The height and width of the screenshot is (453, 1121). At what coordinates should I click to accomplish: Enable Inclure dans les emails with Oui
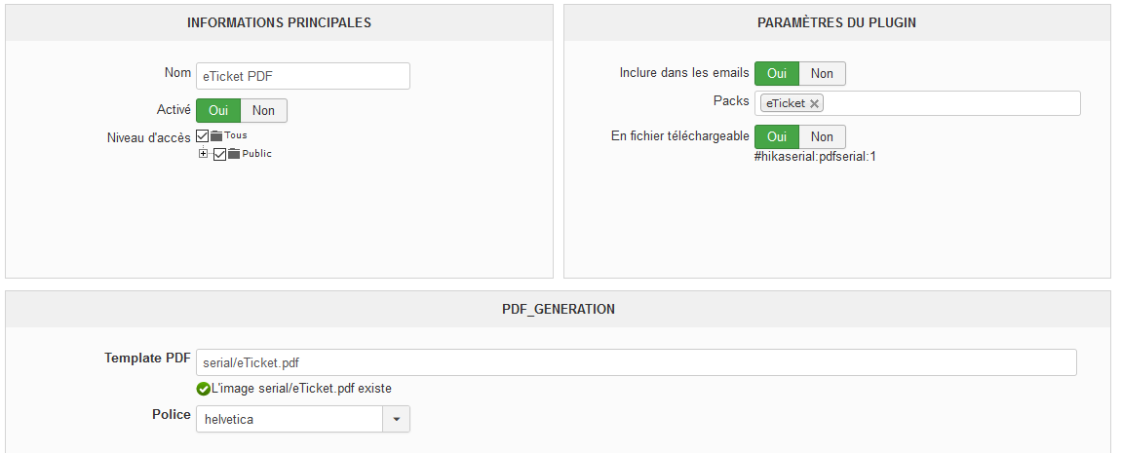coord(777,73)
